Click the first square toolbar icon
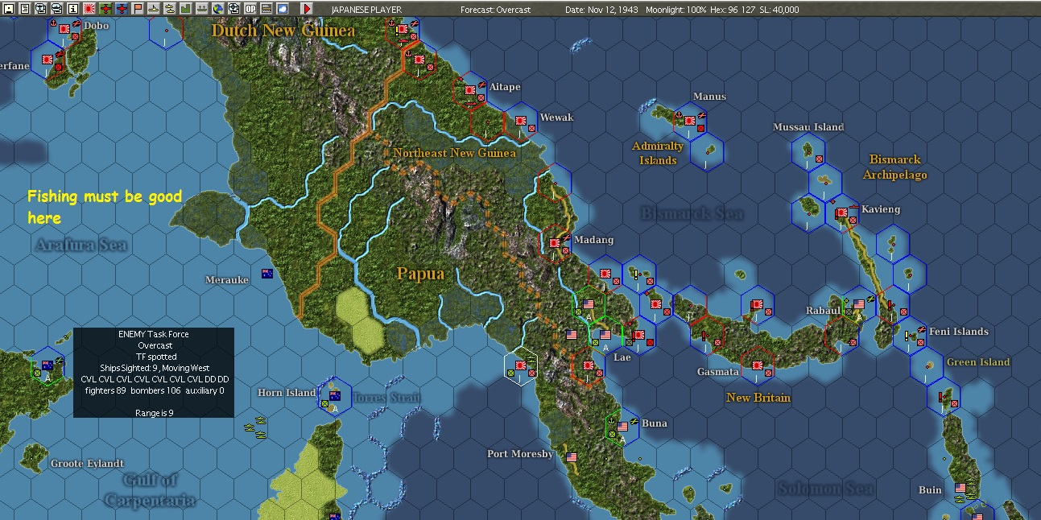1041x520 pixels. (x=9, y=9)
